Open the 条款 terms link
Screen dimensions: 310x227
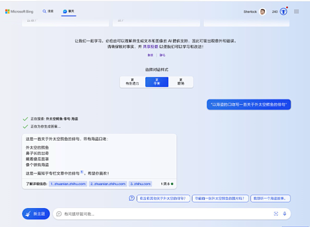click(150, 55)
